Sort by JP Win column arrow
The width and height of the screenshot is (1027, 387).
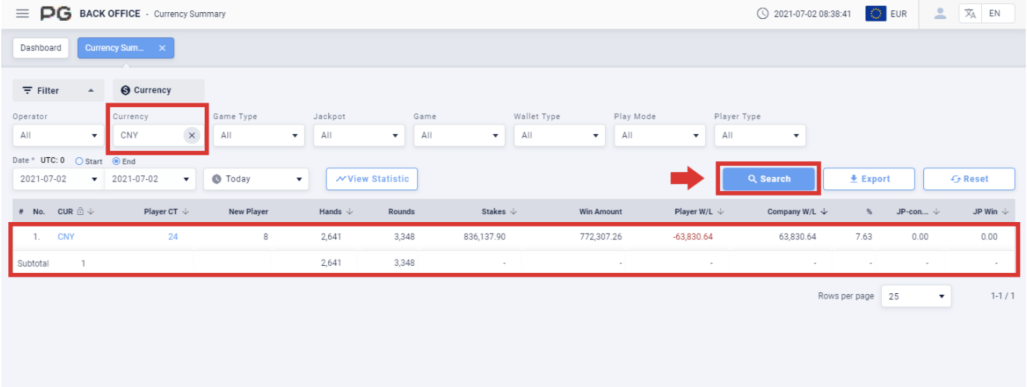coord(1005,212)
